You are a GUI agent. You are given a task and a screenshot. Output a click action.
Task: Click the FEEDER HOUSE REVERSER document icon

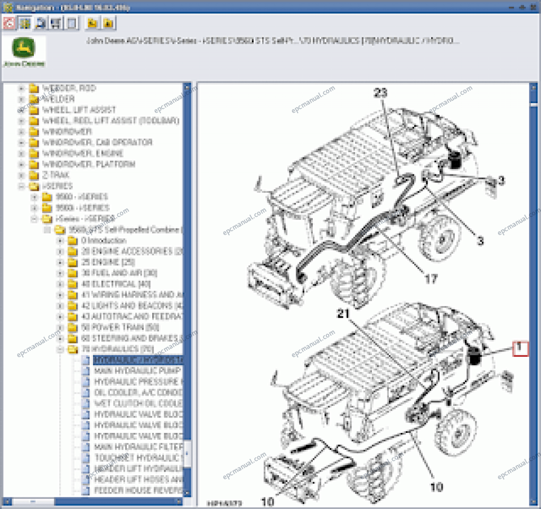pyautogui.click(x=86, y=490)
